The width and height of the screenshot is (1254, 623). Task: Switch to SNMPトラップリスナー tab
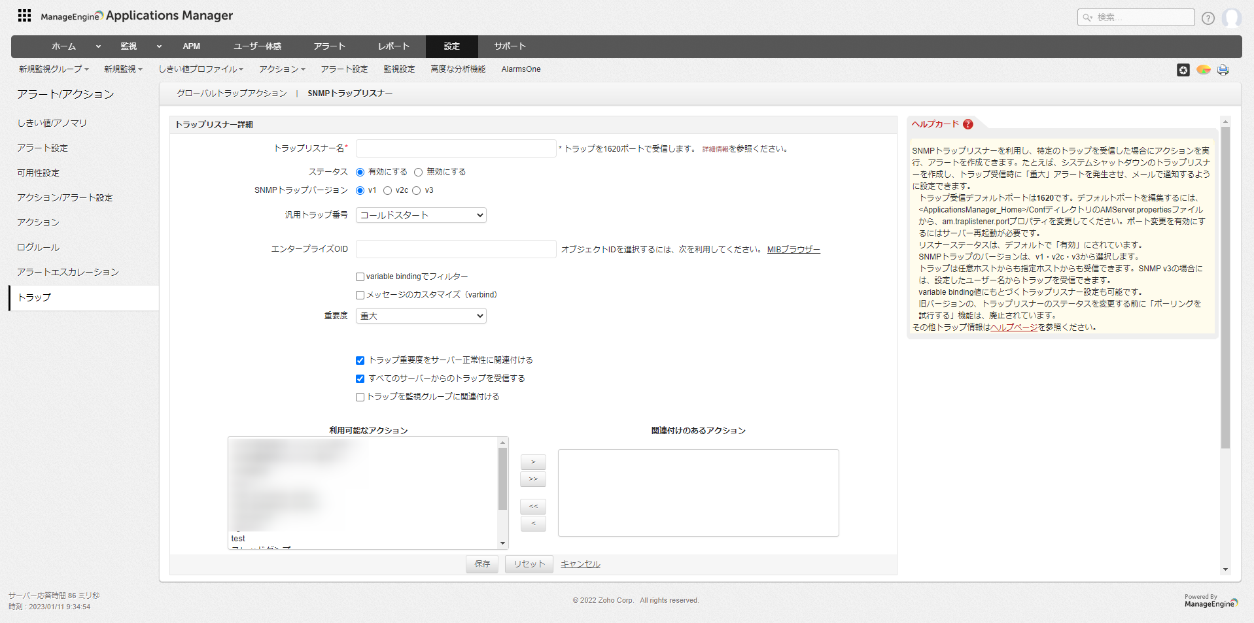pyautogui.click(x=350, y=93)
